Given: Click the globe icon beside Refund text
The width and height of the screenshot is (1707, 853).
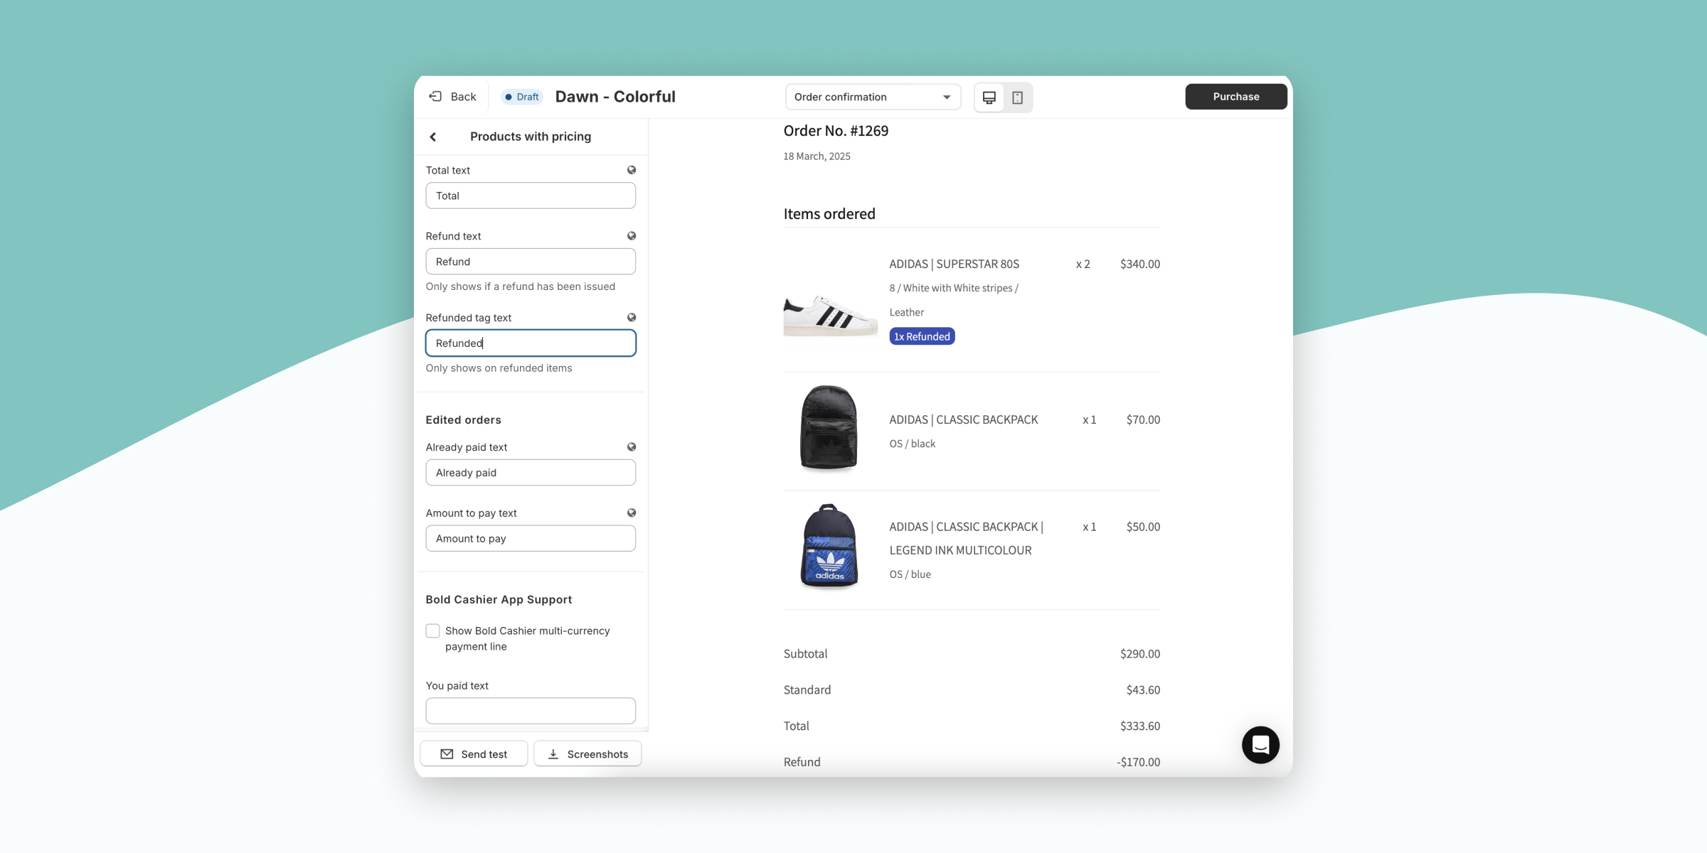Looking at the screenshot, I should 632,235.
